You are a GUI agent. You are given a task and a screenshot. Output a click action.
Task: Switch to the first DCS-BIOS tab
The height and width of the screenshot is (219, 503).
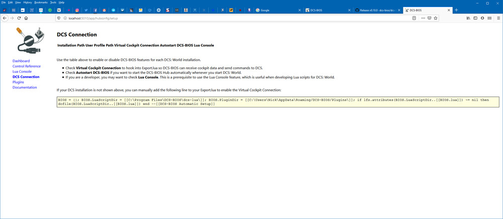pos(328,10)
